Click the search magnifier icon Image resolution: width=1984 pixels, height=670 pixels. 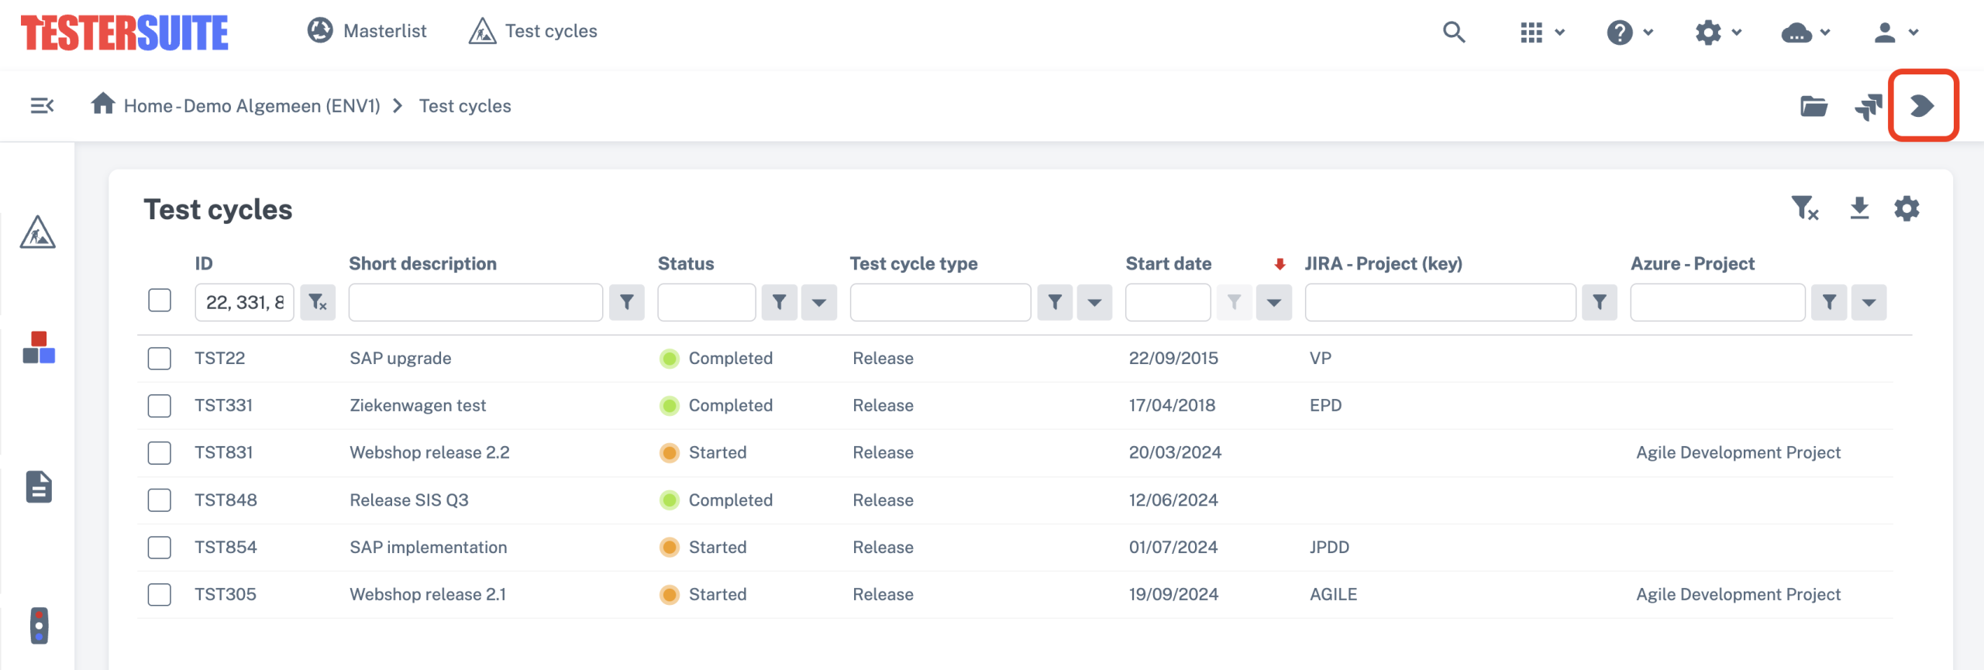pyautogui.click(x=1454, y=33)
